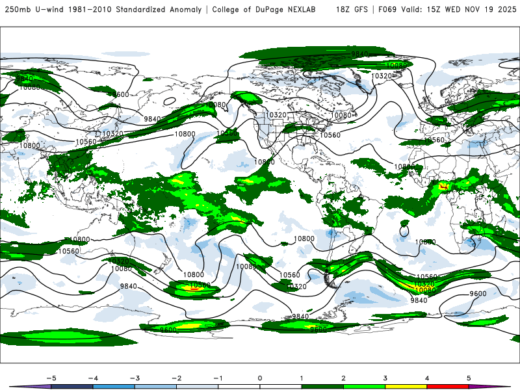This screenshot has width=520, height=390.
Task: Click the "-1" colorbar tick label
Action: (218, 378)
